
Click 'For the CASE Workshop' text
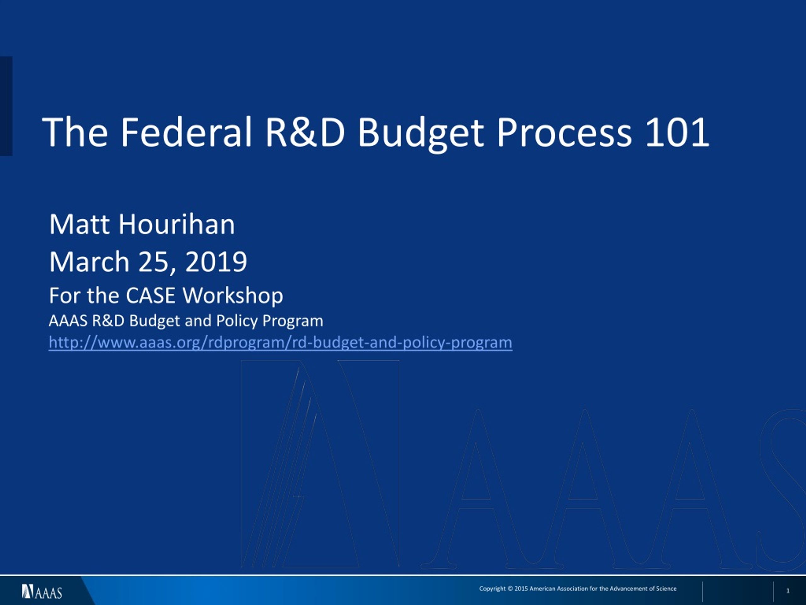[x=166, y=295]
